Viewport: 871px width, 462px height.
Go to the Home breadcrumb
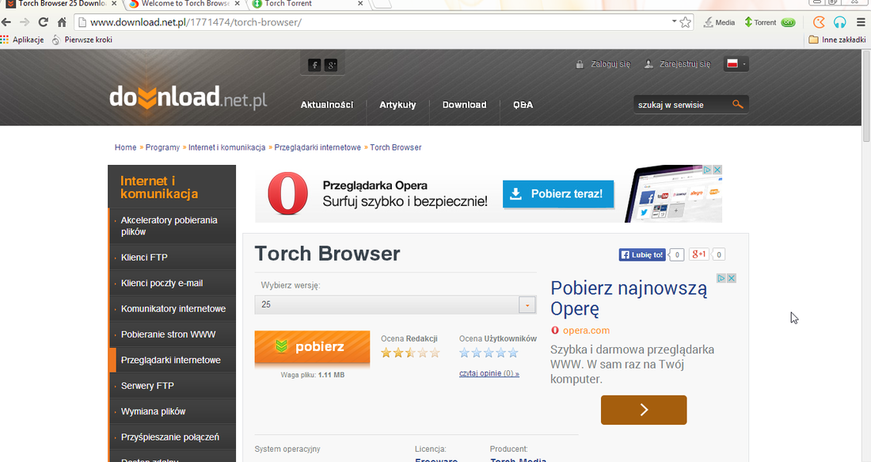click(x=126, y=147)
